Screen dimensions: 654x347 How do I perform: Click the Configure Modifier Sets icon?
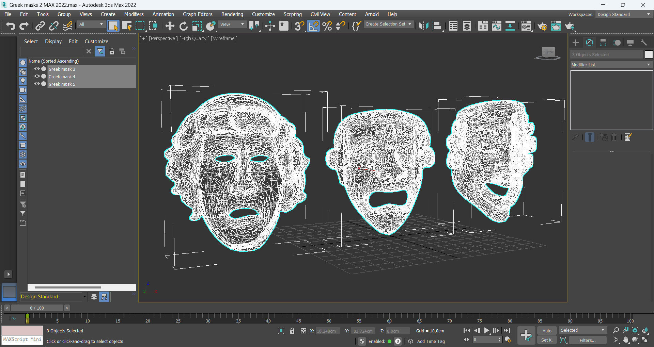point(628,137)
